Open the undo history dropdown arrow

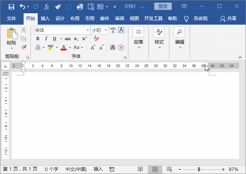click(28, 6)
